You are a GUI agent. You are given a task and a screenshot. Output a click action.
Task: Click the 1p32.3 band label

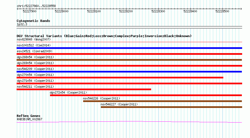tap(22, 24)
